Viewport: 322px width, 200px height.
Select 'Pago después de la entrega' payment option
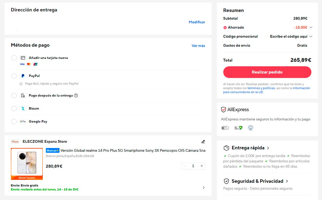(x=14, y=95)
